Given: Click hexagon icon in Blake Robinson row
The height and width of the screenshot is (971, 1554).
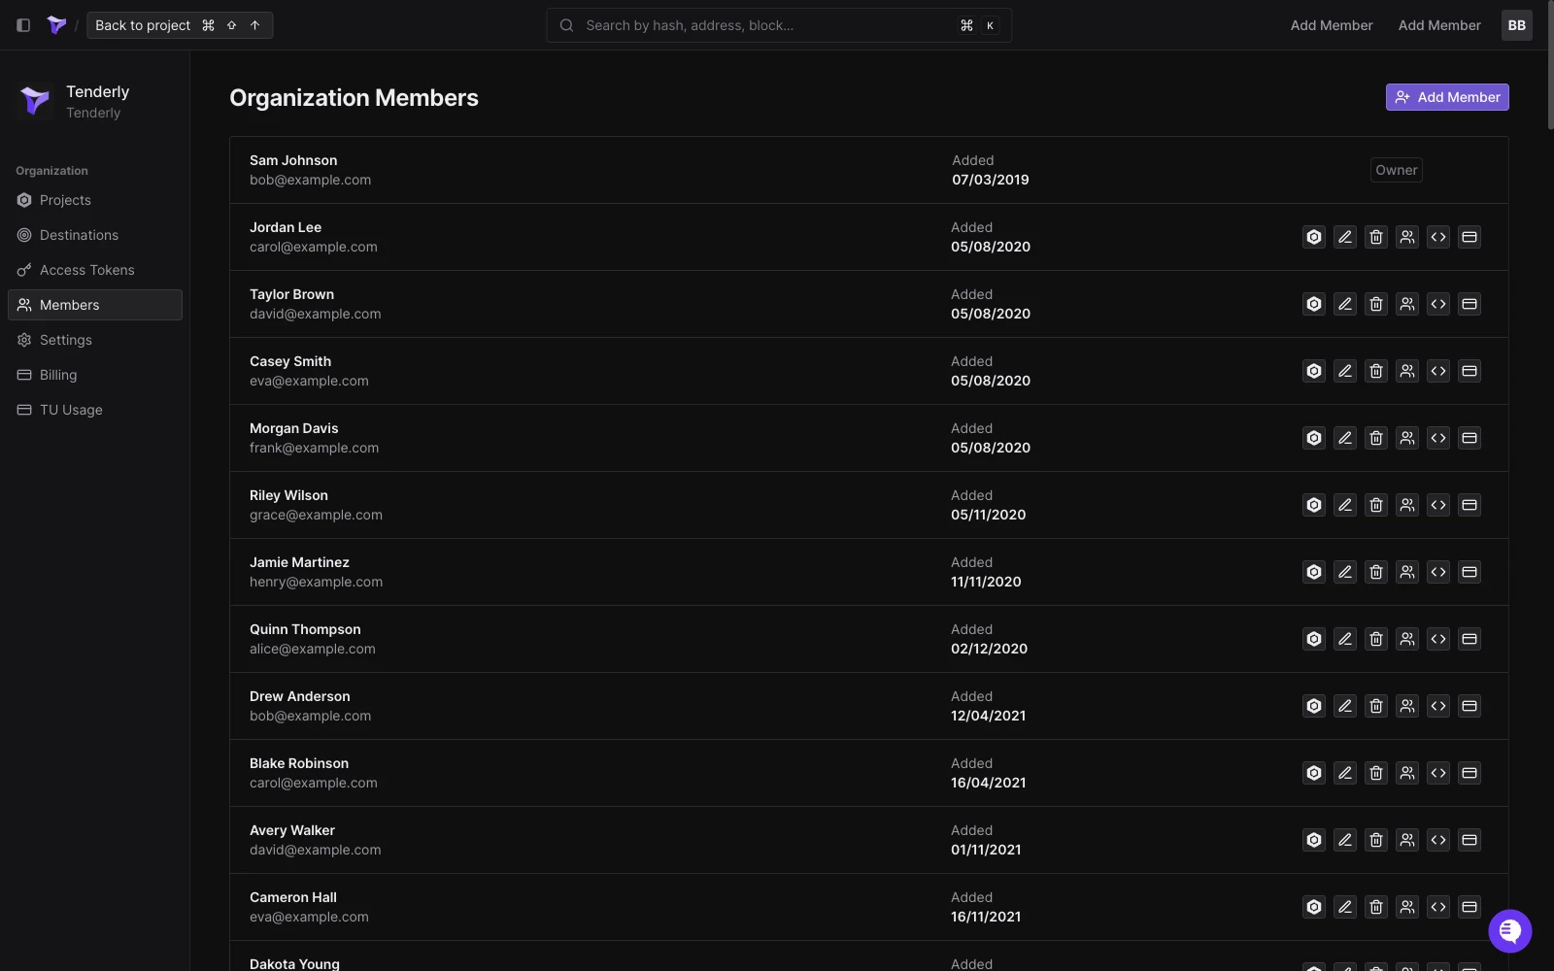Looking at the screenshot, I should [x=1314, y=773].
